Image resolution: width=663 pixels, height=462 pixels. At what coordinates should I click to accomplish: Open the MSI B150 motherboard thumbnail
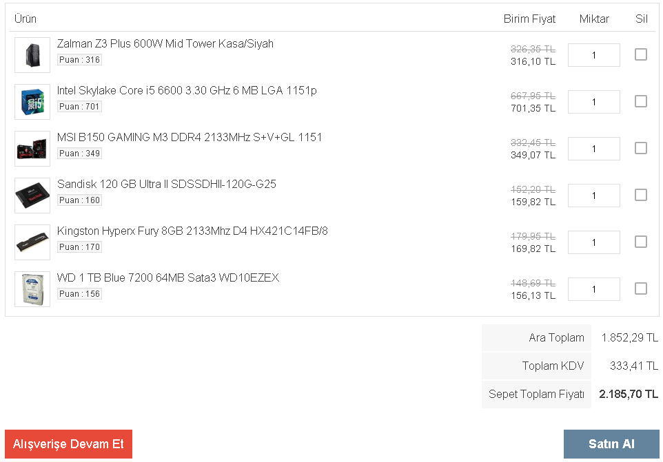click(32, 149)
